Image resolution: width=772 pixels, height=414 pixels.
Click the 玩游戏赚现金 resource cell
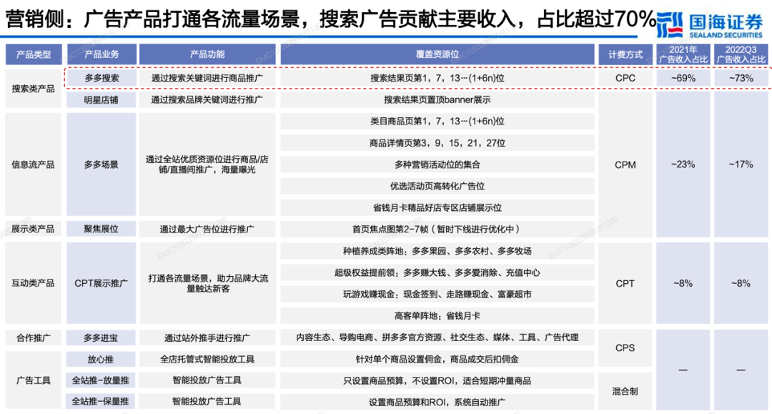(x=437, y=295)
